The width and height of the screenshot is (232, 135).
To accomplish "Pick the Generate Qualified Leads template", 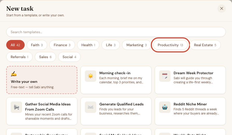I will tap(116, 111).
